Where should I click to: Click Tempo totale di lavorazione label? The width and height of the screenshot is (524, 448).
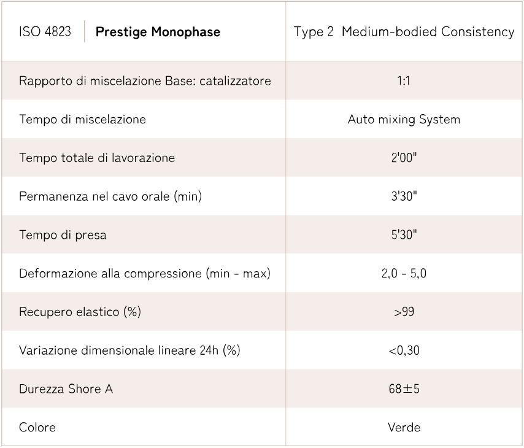click(x=97, y=158)
